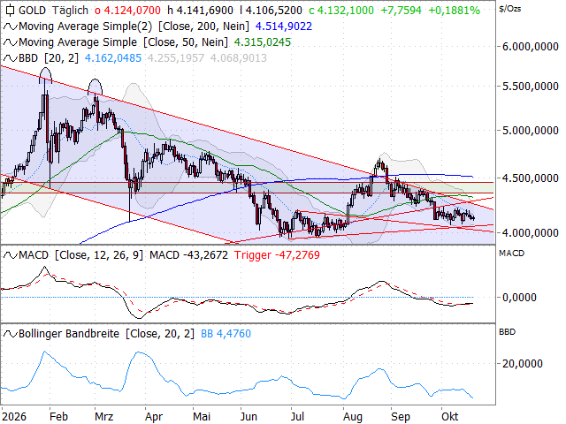
Task: Click the BBD indicator line icon
Action: (x=10, y=58)
